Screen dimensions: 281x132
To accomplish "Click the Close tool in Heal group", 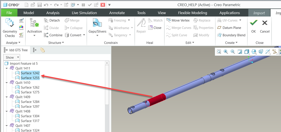I will (155, 28).
